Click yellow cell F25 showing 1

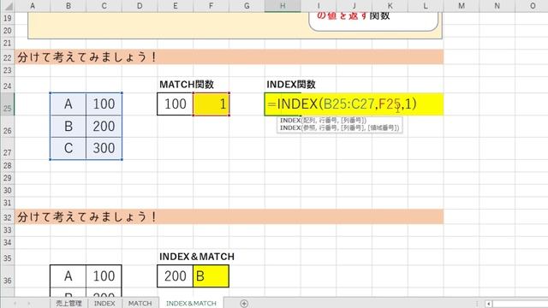tap(211, 104)
